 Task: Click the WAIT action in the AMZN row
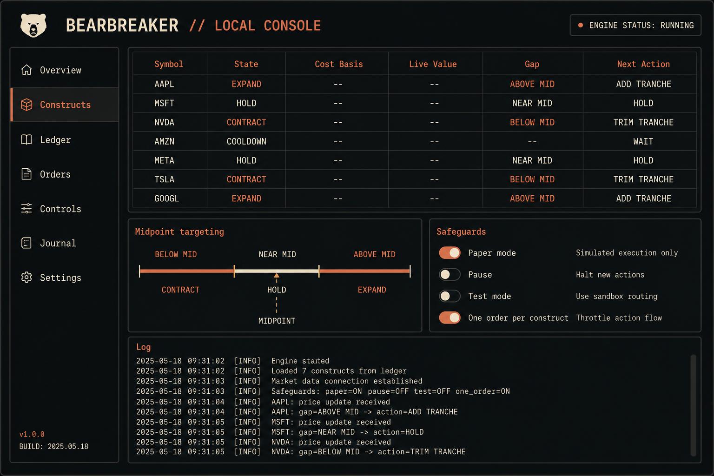point(643,141)
